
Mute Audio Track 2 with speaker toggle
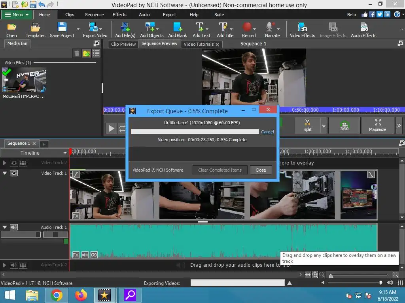[14, 265]
